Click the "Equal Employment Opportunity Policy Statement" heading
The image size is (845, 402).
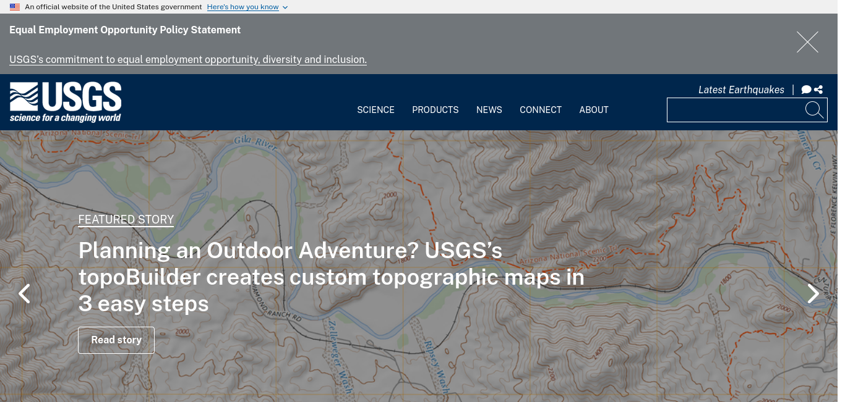pyautogui.click(x=125, y=30)
